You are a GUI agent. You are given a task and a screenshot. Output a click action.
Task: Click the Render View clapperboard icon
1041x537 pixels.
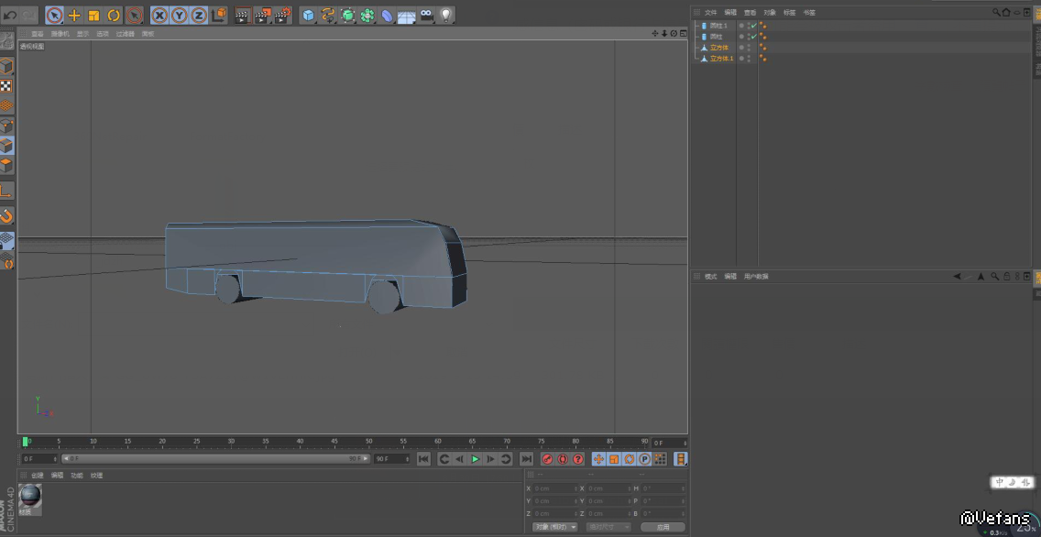[242, 15]
